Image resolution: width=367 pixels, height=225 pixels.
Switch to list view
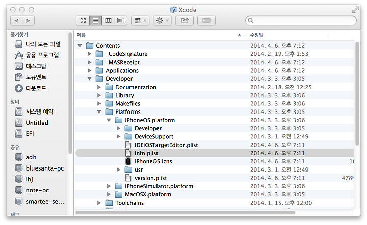coord(96,21)
